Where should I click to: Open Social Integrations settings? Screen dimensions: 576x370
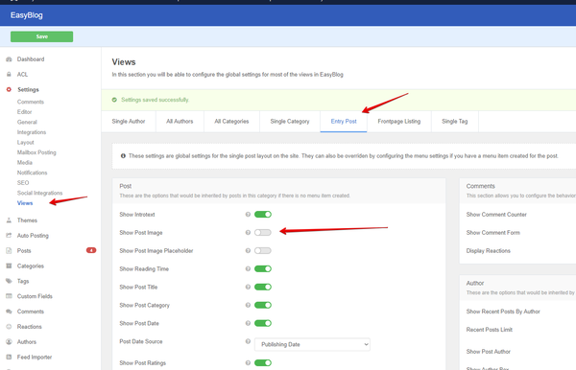pyautogui.click(x=39, y=193)
